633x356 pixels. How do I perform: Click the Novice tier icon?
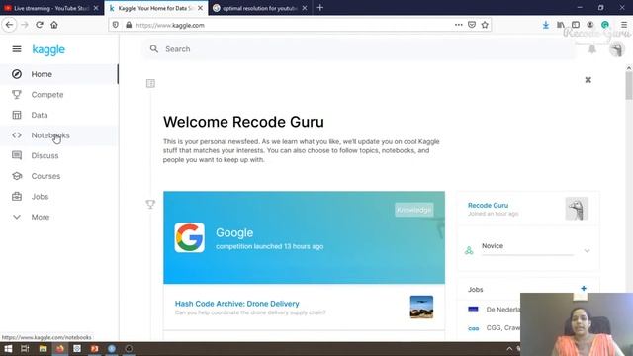click(469, 250)
